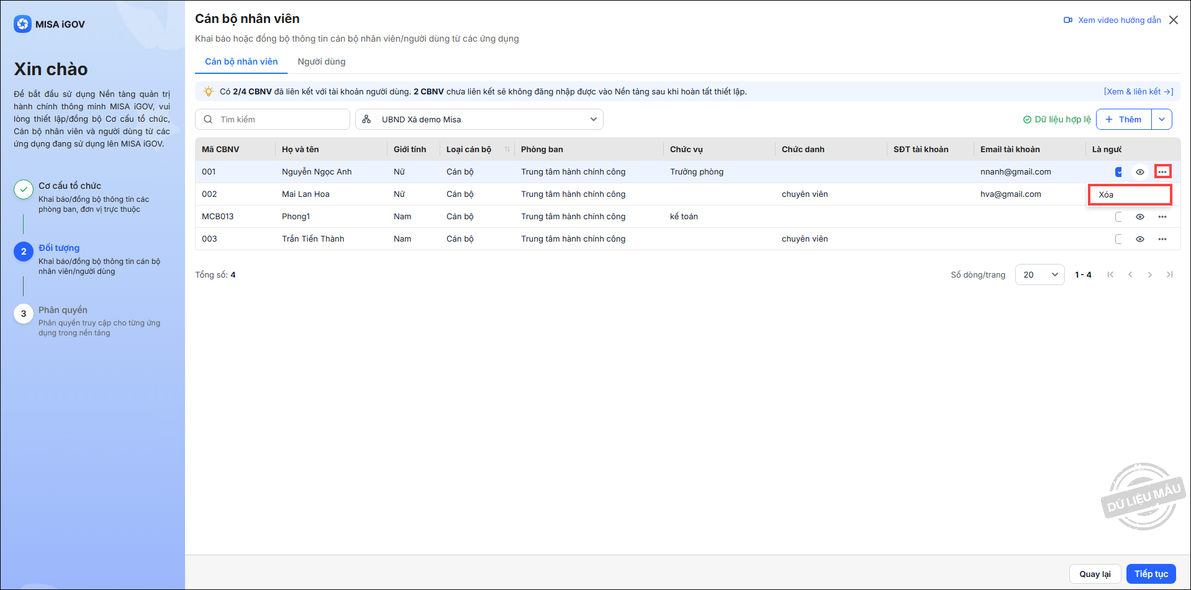Click the Tìm kiếm search field
The image size is (1191, 590).
coord(273,119)
